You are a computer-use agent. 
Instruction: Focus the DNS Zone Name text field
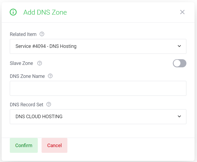pyautogui.click(x=98, y=88)
